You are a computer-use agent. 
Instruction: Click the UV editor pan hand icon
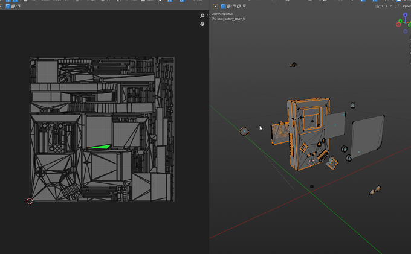coord(202,24)
